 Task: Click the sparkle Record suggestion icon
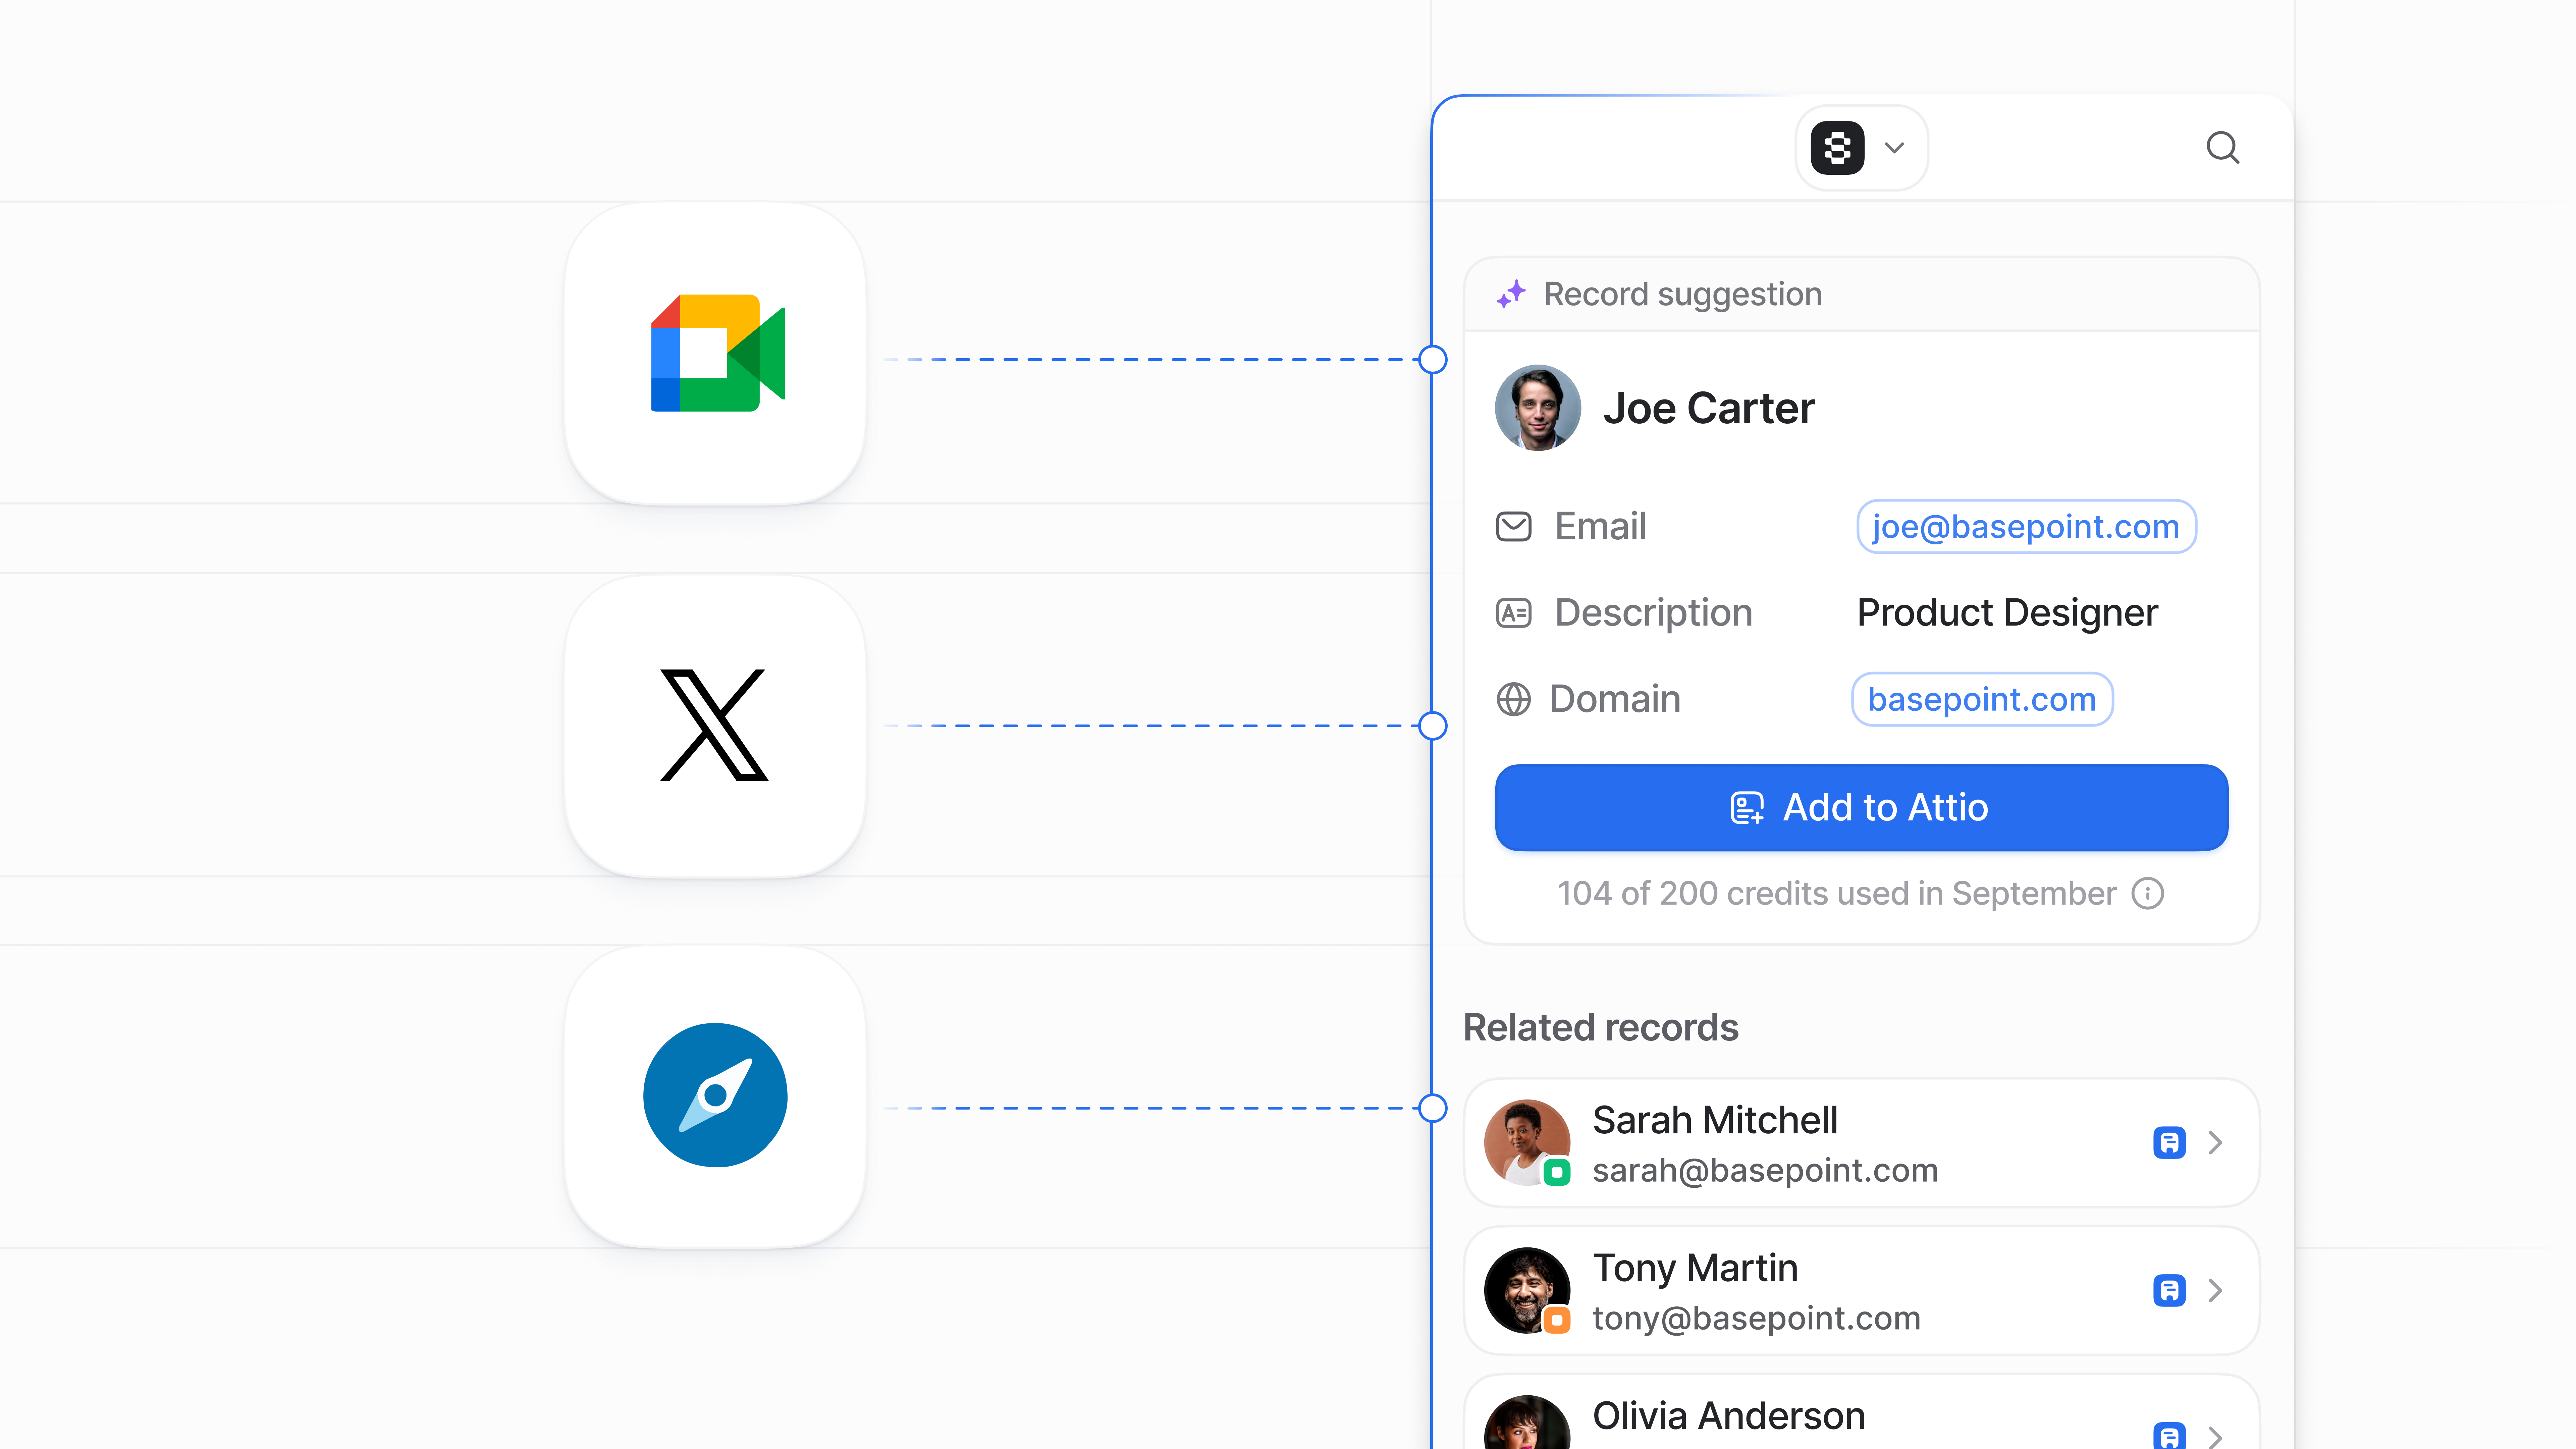[x=1511, y=294]
